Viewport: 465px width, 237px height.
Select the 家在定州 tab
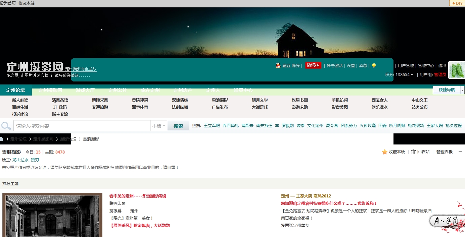tap(150, 90)
